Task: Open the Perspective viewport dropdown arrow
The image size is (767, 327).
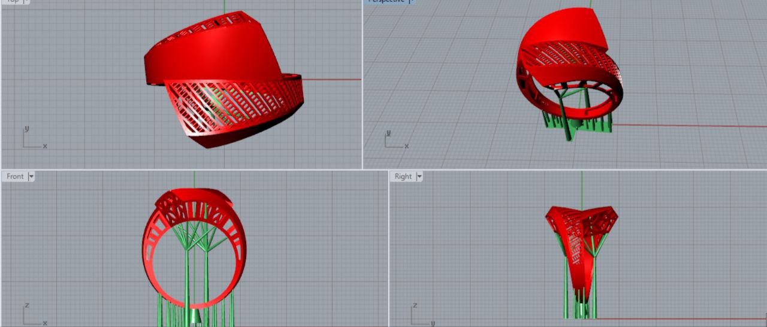Action: (x=411, y=1)
